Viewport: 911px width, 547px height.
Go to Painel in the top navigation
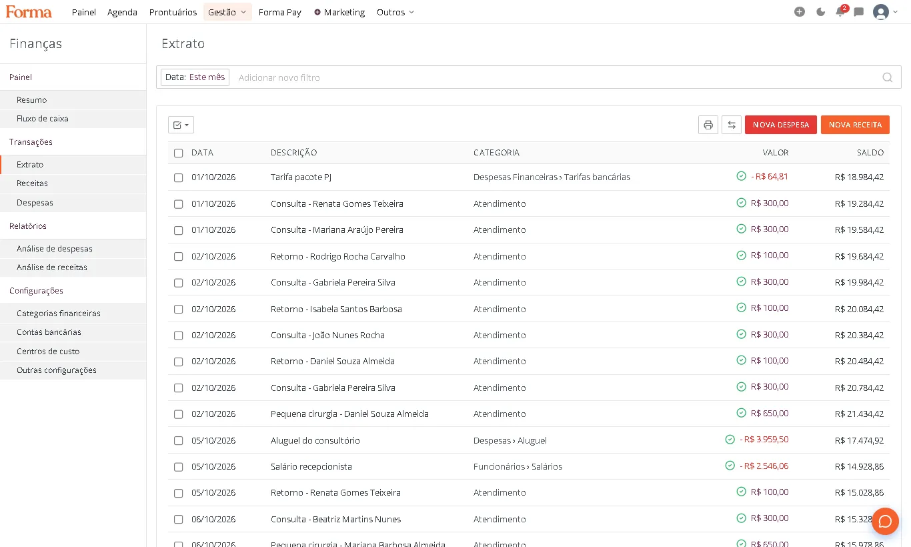tap(84, 12)
